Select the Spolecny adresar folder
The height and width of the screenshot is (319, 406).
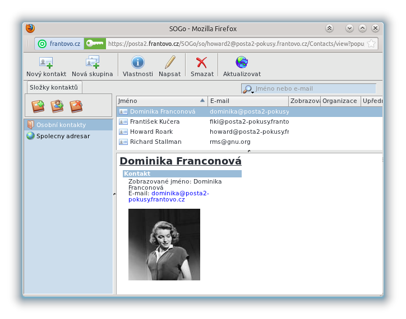(63, 136)
